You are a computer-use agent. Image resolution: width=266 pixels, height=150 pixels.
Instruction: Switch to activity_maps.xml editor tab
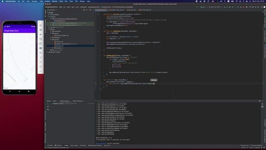(x=145, y=10)
